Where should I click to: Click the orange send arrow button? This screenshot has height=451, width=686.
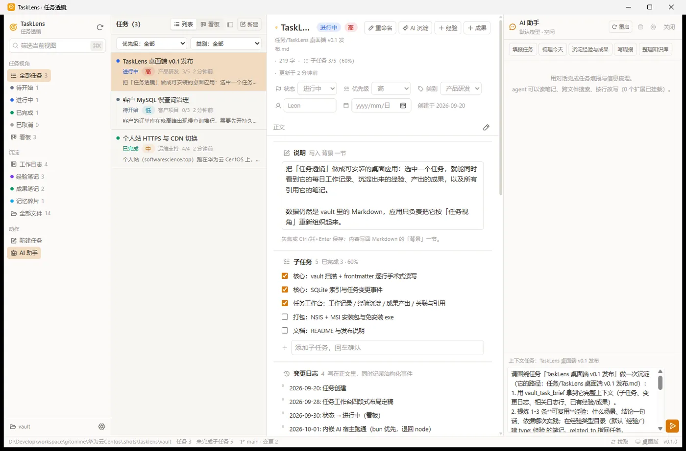[x=672, y=426]
